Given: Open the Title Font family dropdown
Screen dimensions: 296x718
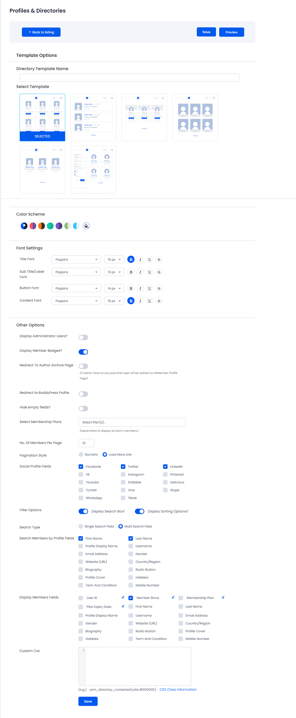Looking at the screenshot, I should [x=76, y=259].
